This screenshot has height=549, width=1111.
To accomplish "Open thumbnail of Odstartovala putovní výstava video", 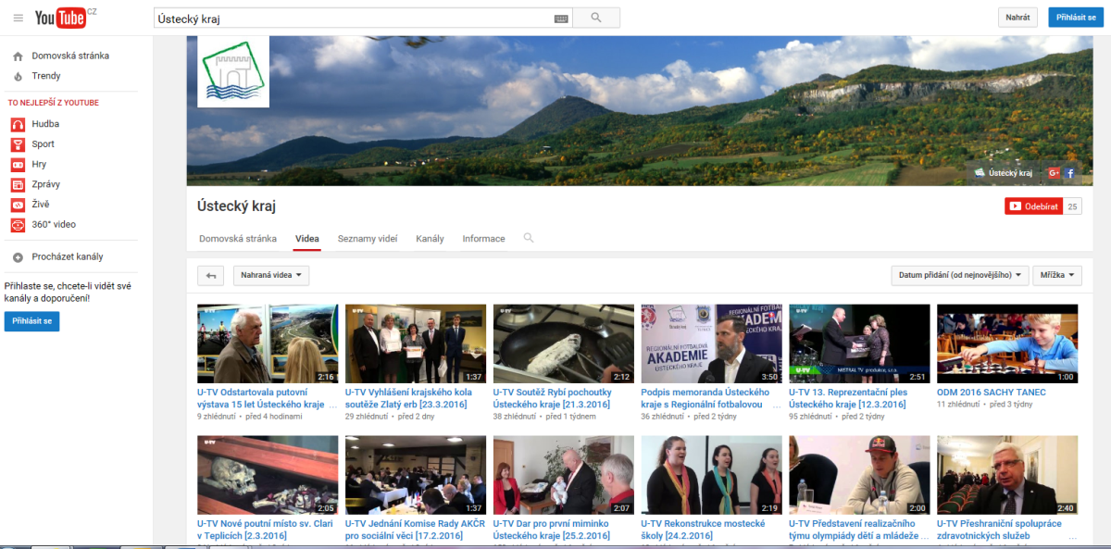I will [268, 343].
